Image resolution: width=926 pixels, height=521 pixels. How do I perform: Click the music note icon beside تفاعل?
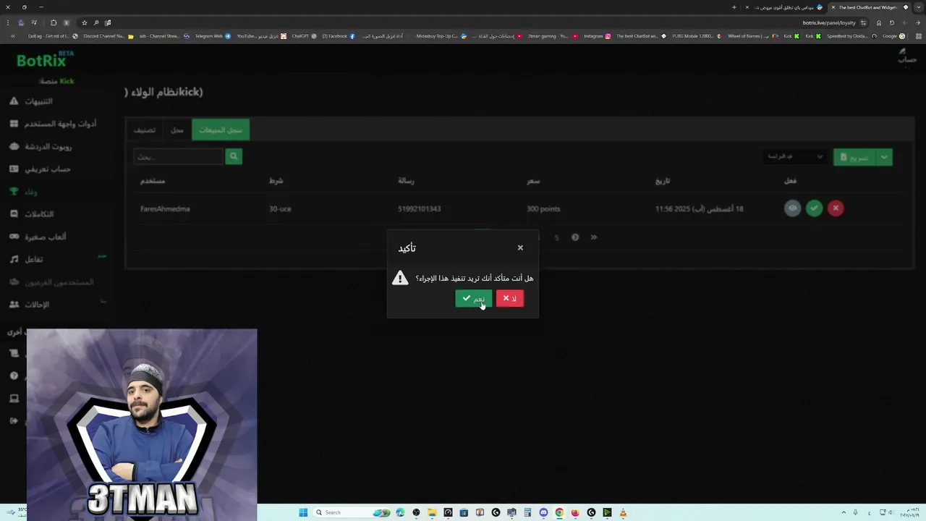click(14, 259)
